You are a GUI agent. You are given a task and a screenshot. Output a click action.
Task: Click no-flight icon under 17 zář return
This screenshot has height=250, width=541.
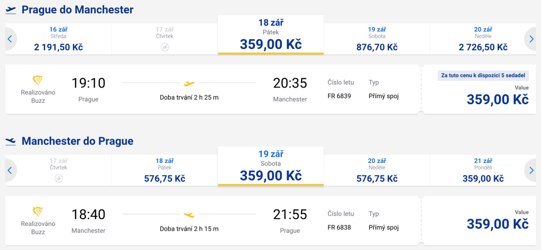pyautogui.click(x=59, y=179)
